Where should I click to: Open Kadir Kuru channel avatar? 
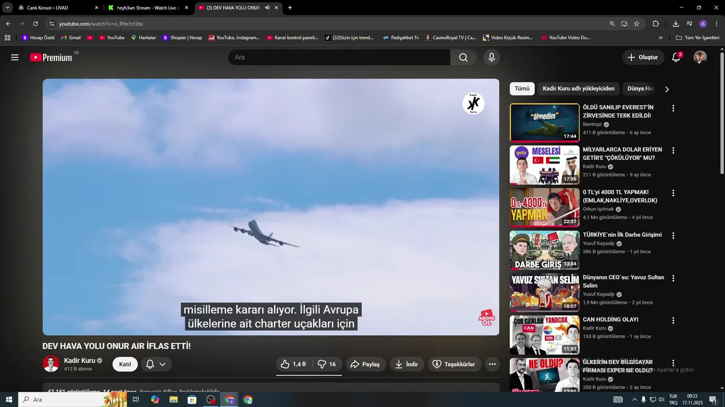[51, 364]
